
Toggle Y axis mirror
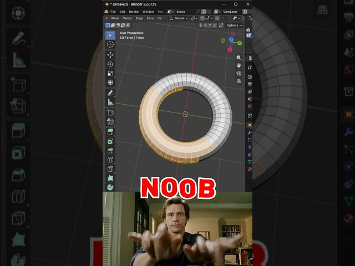(x=210, y=25)
